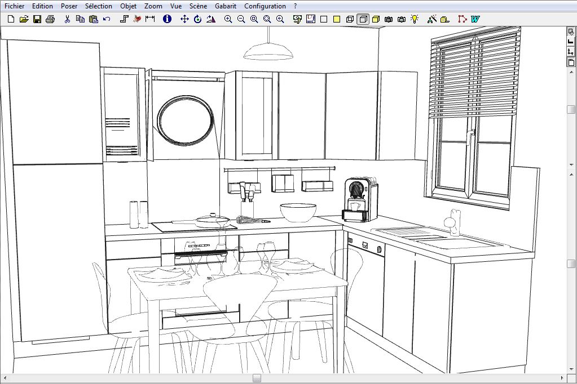Open the Fichier menu
The width and height of the screenshot is (577, 384).
(14, 6)
